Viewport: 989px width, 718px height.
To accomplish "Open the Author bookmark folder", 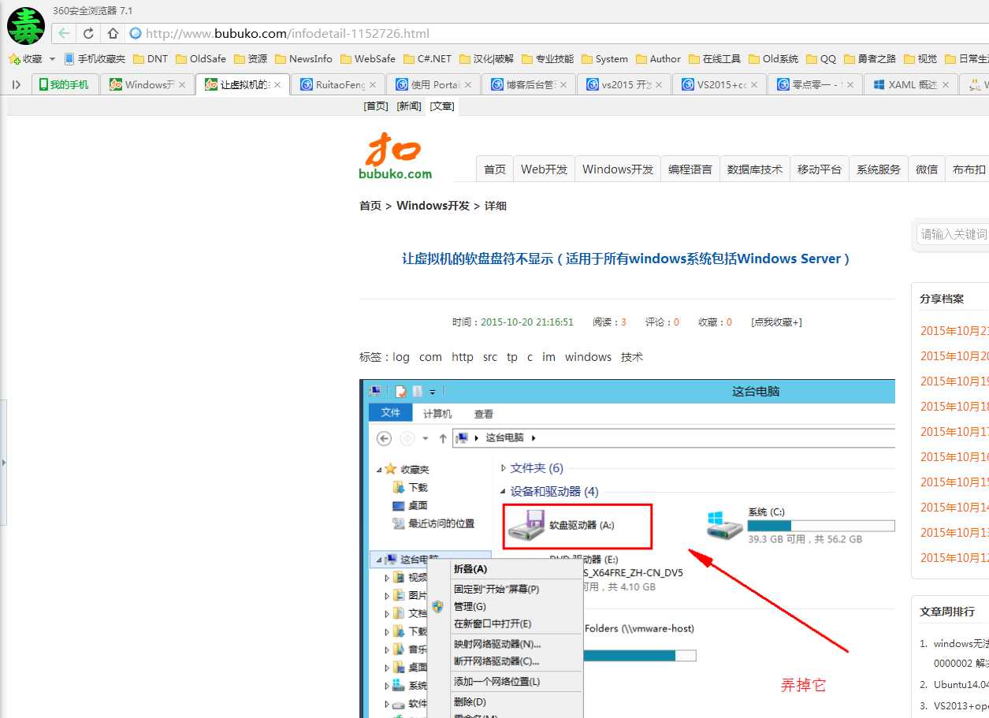I will 658,59.
